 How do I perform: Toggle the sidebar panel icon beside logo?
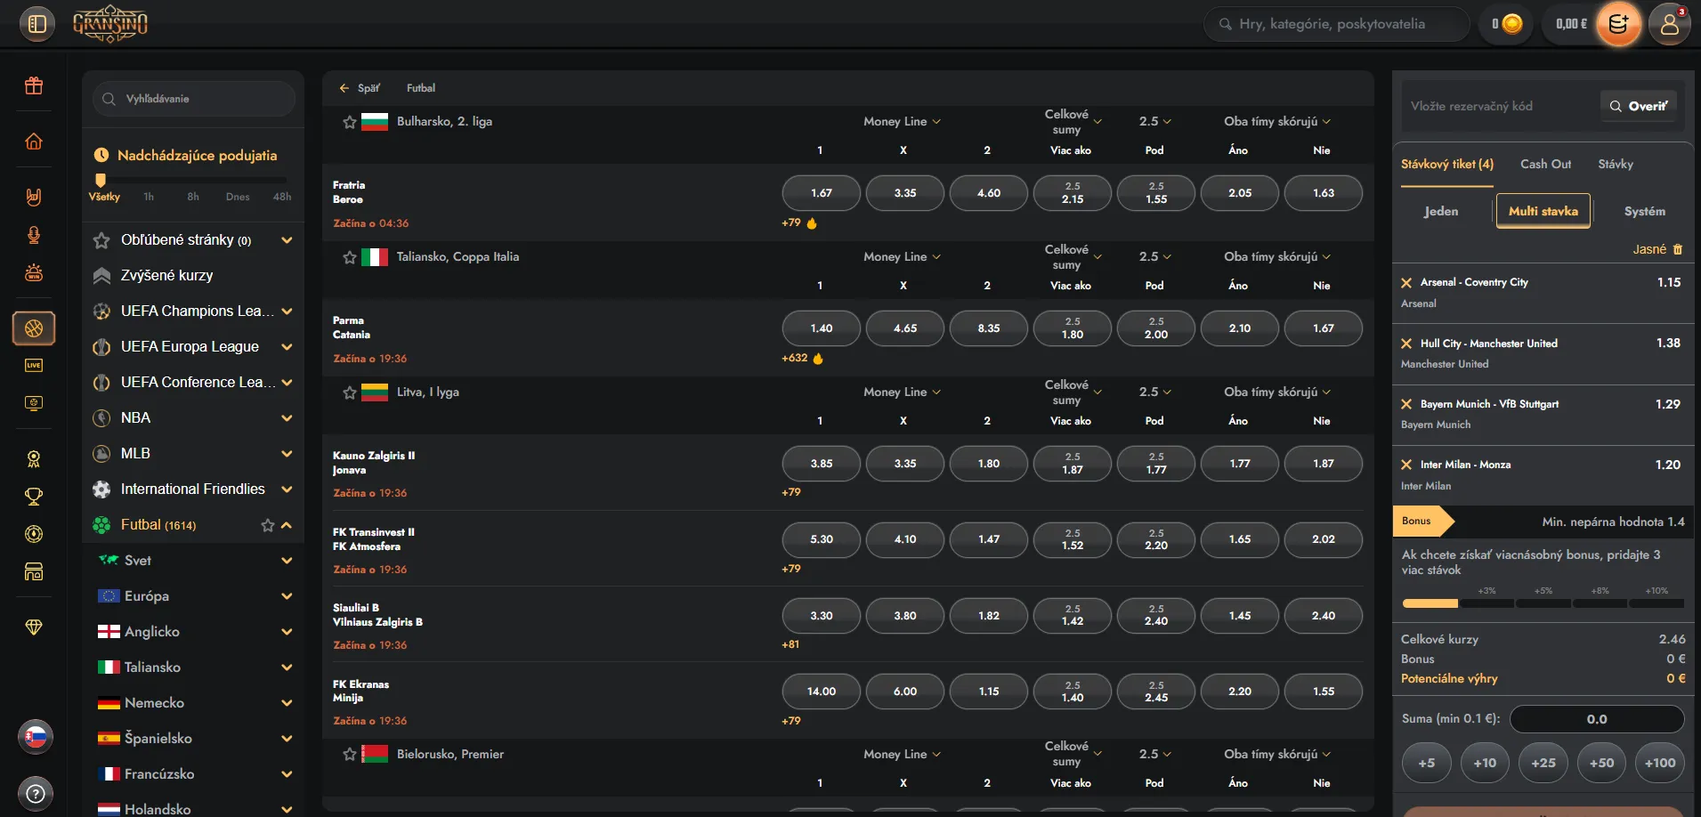(x=36, y=24)
